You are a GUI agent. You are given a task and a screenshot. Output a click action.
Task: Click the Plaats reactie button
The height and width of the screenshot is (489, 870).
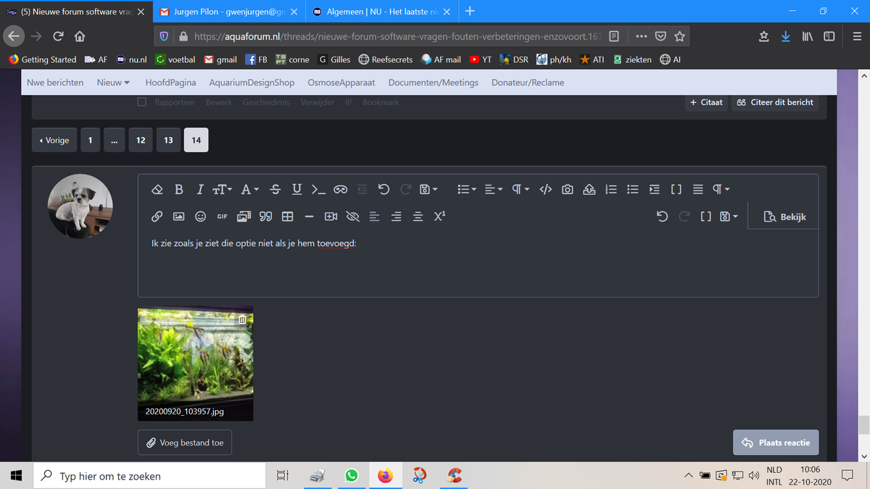click(776, 443)
